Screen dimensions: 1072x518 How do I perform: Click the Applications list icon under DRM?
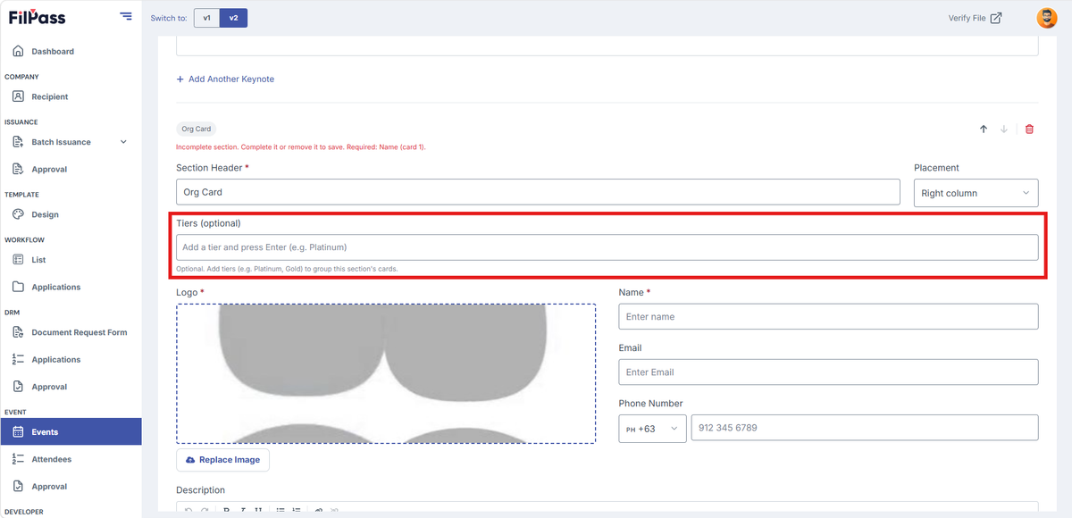click(x=18, y=359)
